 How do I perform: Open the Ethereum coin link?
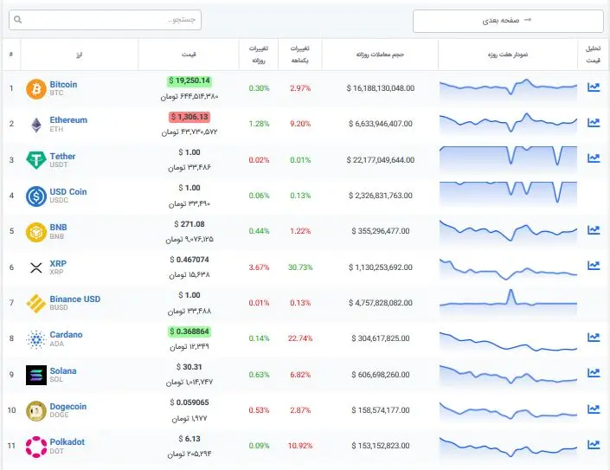click(x=68, y=119)
